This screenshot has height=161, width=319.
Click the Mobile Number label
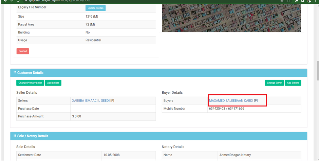coord(174,109)
